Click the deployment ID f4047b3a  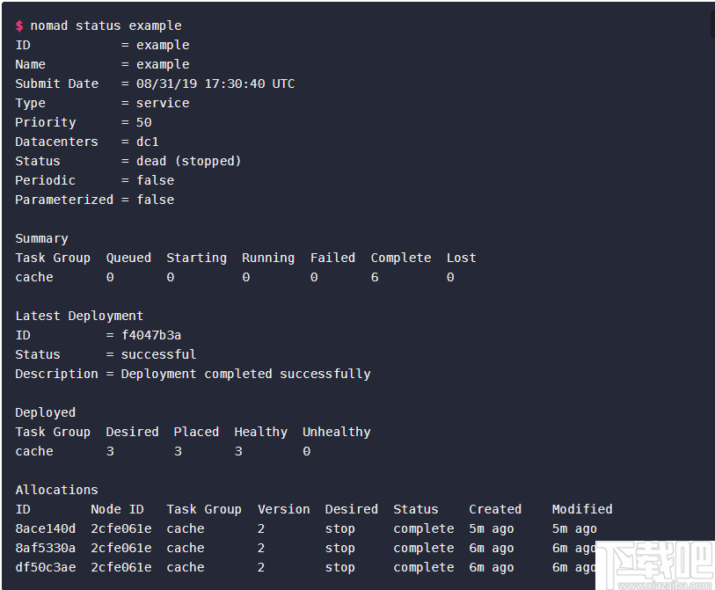151,335
